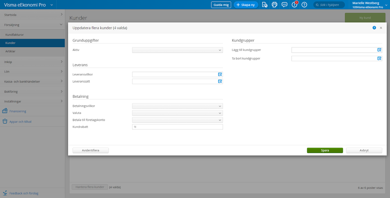Open notifications alert icon with badge
Image resolution: width=390 pixels, height=198 pixels.
[x=295, y=5]
